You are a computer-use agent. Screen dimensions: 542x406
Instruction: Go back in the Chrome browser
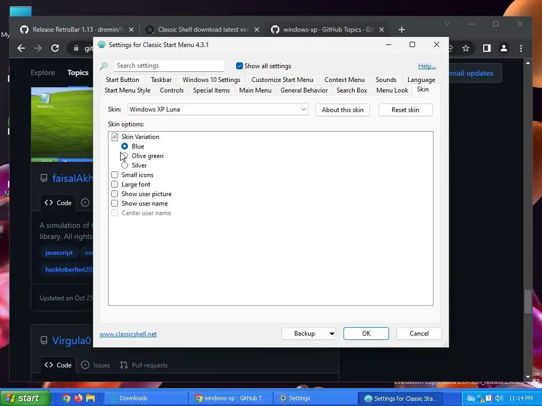pos(21,48)
